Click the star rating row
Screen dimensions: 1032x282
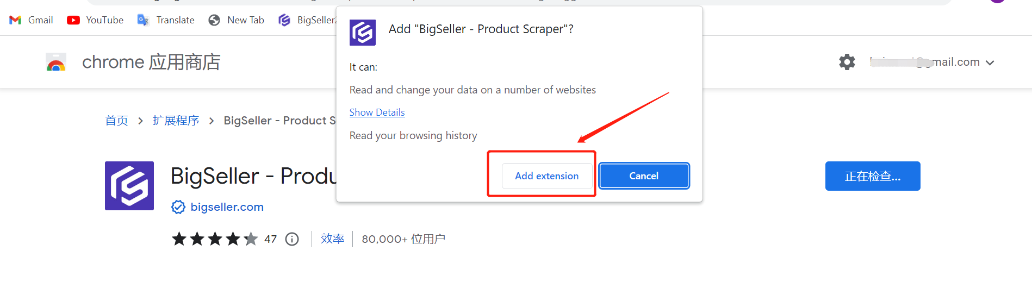pyautogui.click(x=215, y=239)
